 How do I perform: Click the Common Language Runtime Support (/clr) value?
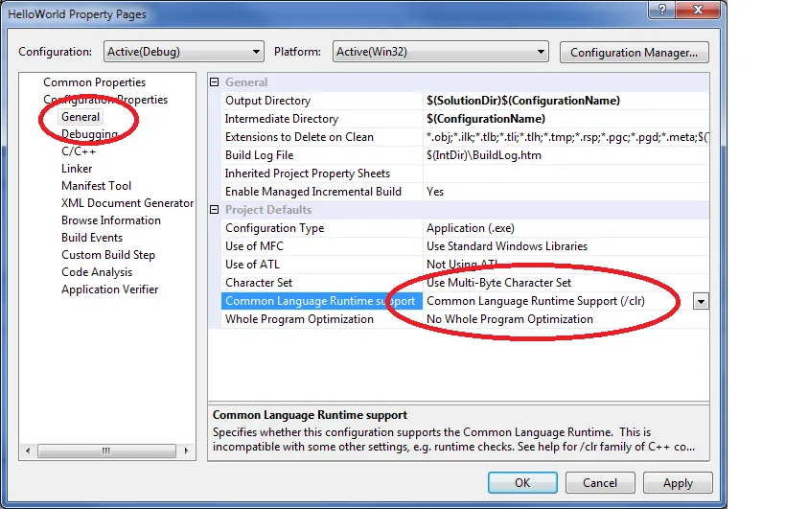click(x=536, y=301)
